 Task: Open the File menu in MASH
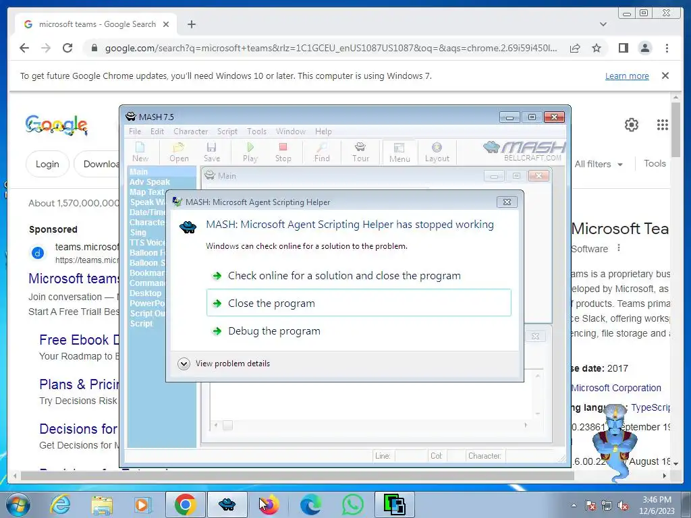coord(135,132)
